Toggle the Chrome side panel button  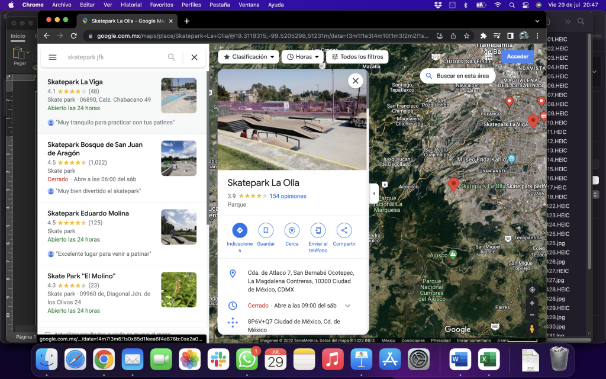[510, 36]
